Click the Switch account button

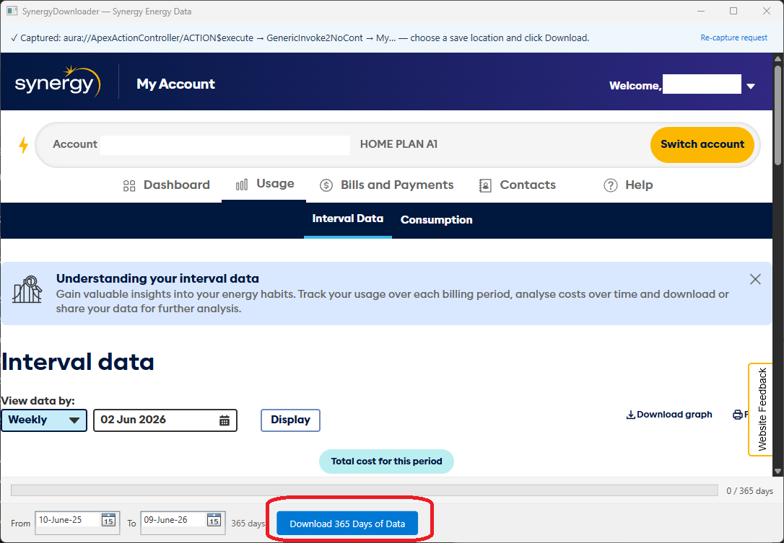click(702, 145)
